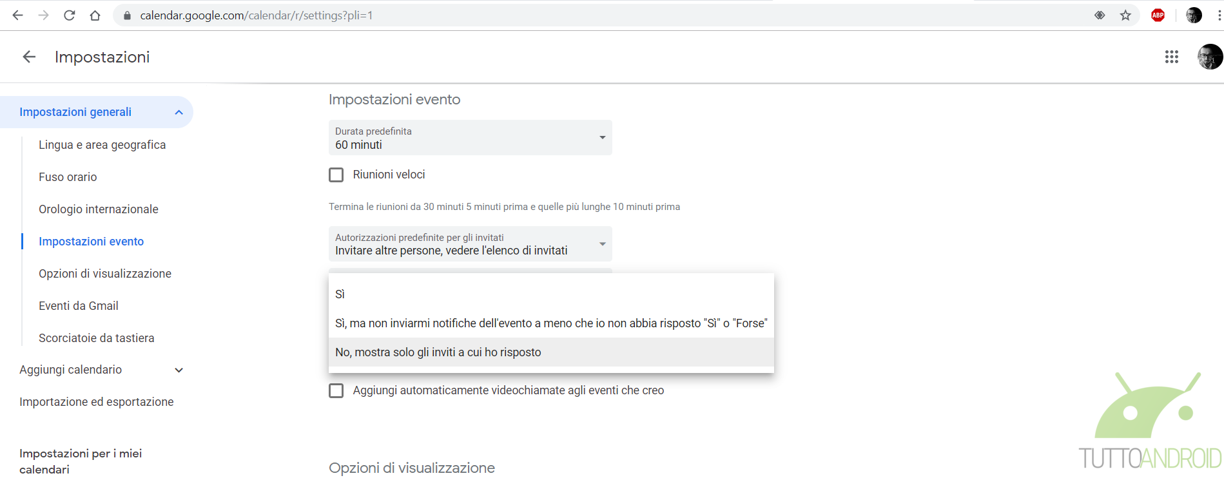Open the ABP Adblock extension icon
The image size is (1224, 478).
click(1158, 15)
